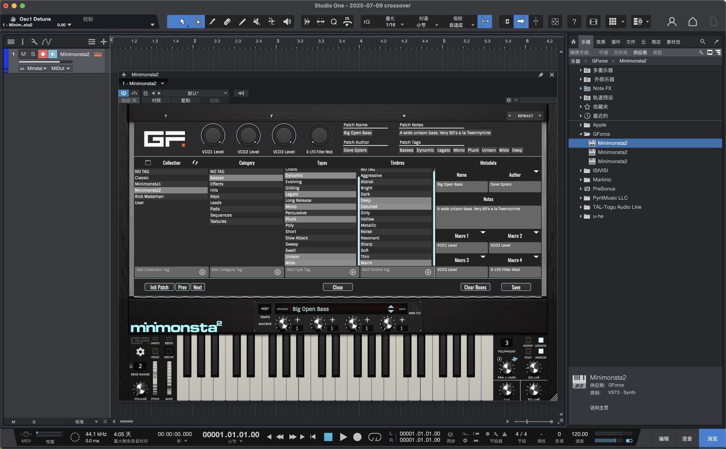Screen dimensions: 726x449
Task: Click the Range selection tool
Action: [x=197, y=22]
